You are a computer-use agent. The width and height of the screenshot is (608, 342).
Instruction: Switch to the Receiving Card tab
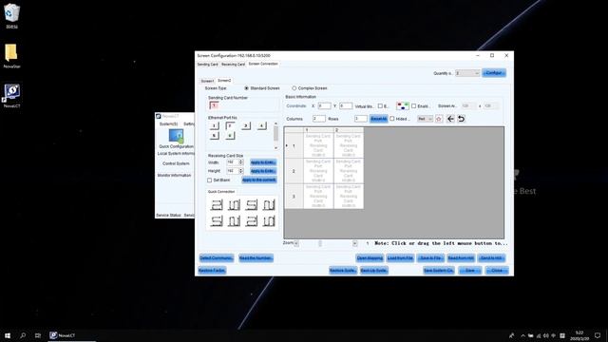233,65
